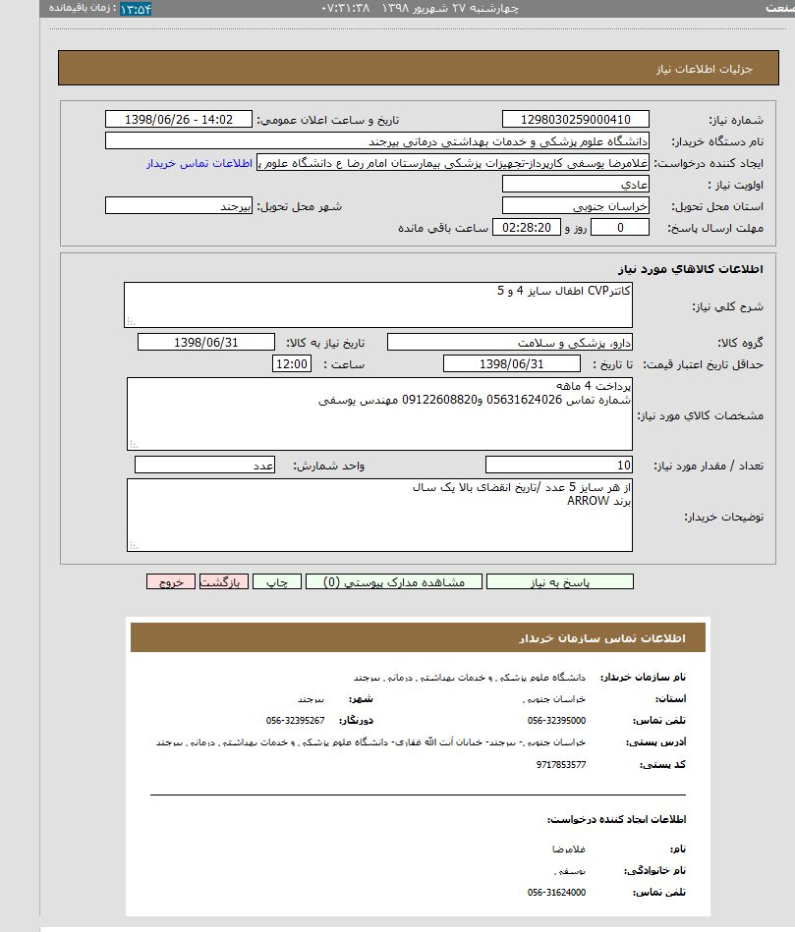The height and width of the screenshot is (932, 795).
Task: Click the countdown timer 13:54 in header
Action: coord(136,9)
